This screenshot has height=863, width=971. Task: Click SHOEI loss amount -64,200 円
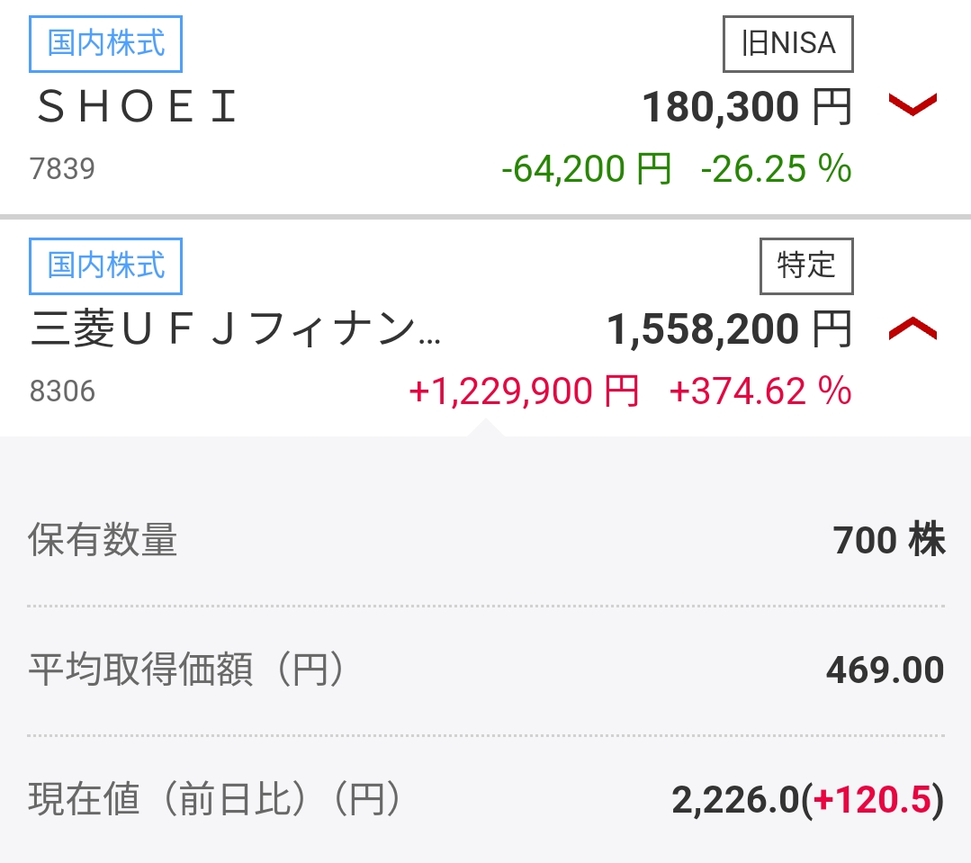point(586,168)
